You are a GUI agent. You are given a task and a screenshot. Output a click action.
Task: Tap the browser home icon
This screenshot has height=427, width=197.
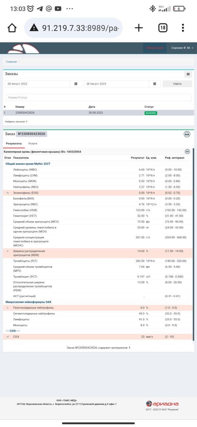(x=12, y=28)
